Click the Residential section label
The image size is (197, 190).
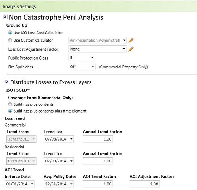(14, 147)
